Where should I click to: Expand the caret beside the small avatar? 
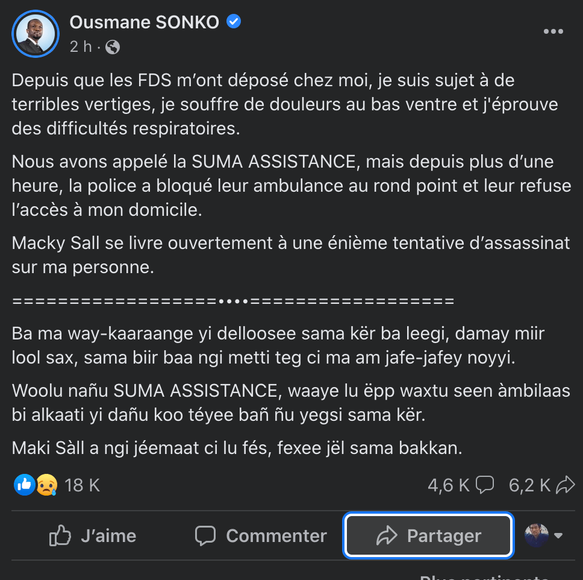click(x=558, y=535)
